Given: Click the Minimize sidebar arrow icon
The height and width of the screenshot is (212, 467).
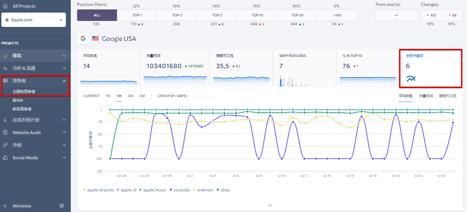Looking at the screenshot, I should coord(5,206).
